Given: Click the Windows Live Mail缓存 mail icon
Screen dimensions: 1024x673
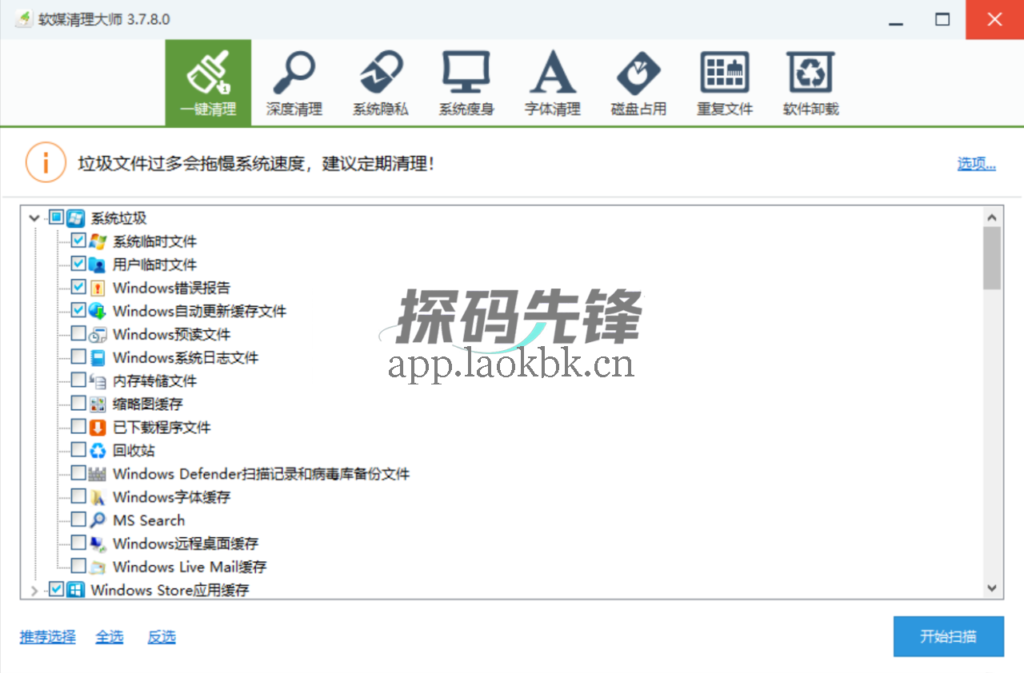Looking at the screenshot, I should [x=98, y=567].
